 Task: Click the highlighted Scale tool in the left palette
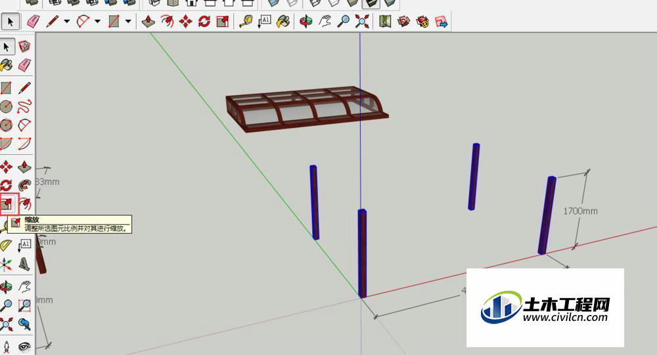(7, 204)
